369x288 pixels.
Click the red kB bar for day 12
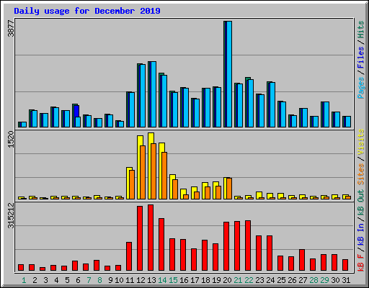pos(140,238)
